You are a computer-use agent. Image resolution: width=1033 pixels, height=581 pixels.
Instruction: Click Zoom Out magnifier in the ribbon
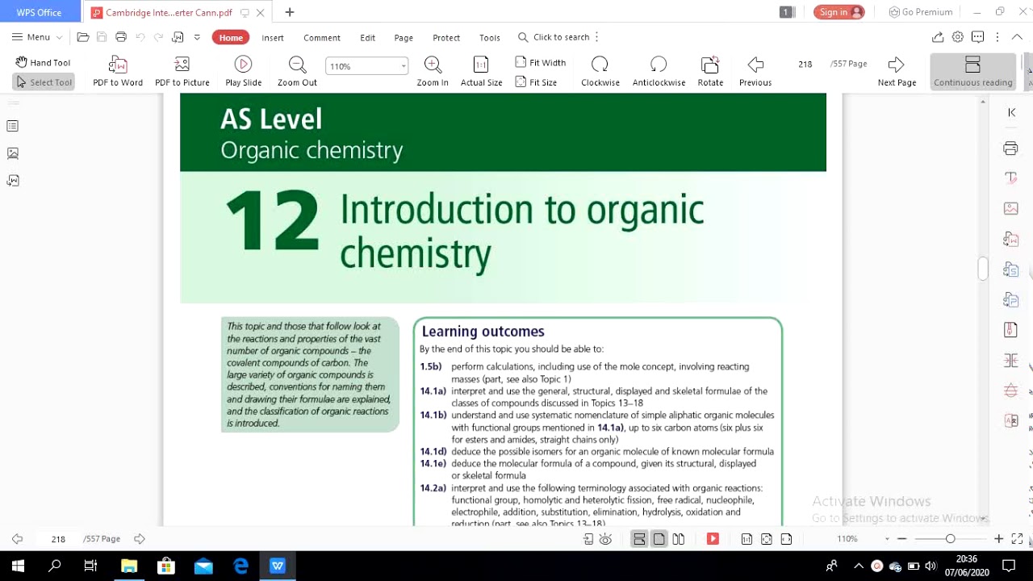tap(297, 65)
